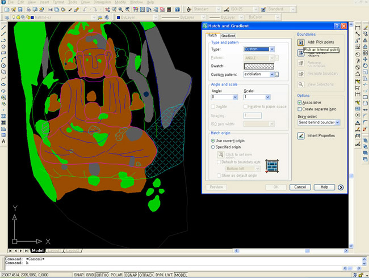Open the Angle dropdown

coord(235,97)
